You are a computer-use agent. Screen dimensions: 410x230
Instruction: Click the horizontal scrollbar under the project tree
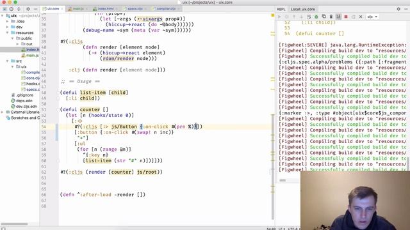pos(14,224)
